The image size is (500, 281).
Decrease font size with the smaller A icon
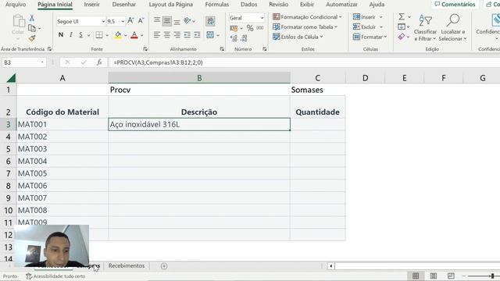coord(141,21)
